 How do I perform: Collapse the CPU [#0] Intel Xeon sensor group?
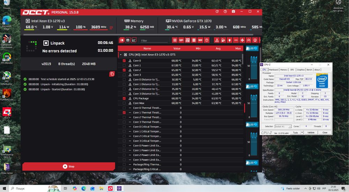coord(121,55)
